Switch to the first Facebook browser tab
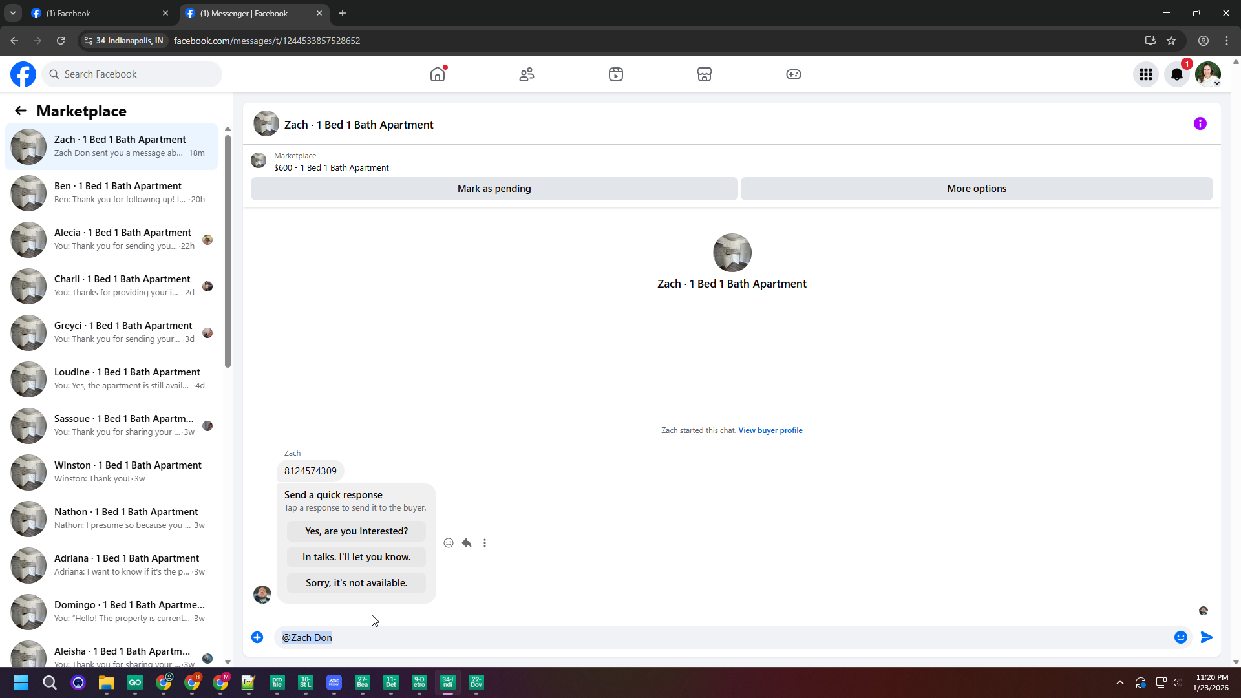1241x698 pixels. tap(97, 13)
